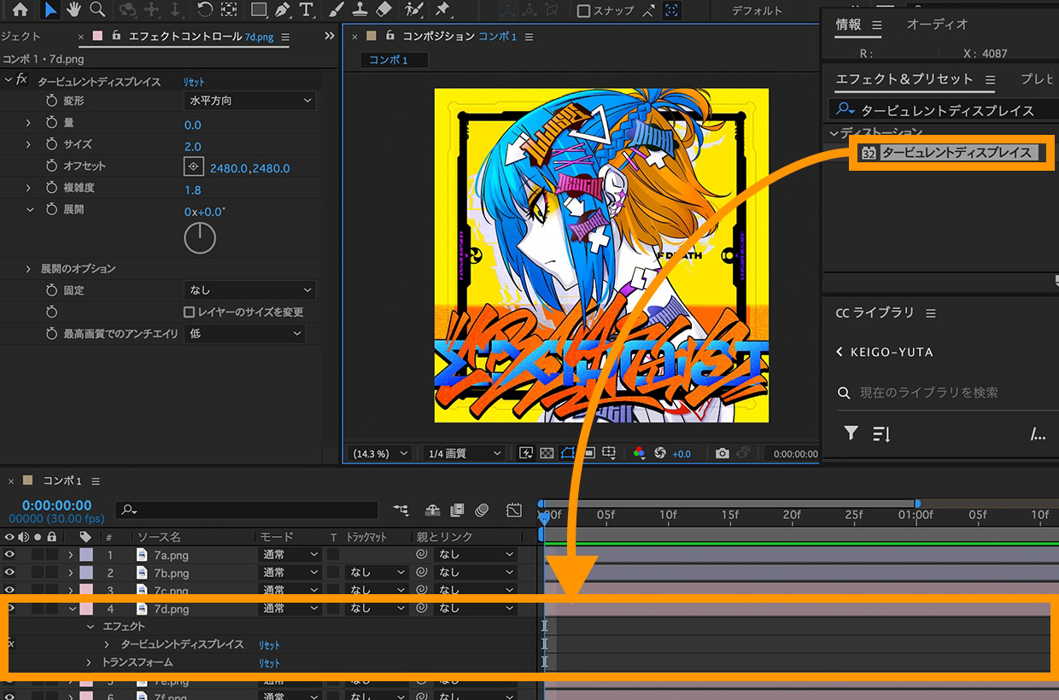The width and height of the screenshot is (1059, 700).
Task: Go back from KEIGO-YUTA library
Action: click(840, 352)
